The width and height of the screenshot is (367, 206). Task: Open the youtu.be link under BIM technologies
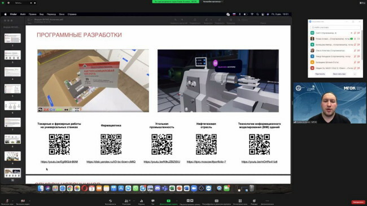pyautogui.click(x=259, y=162)
